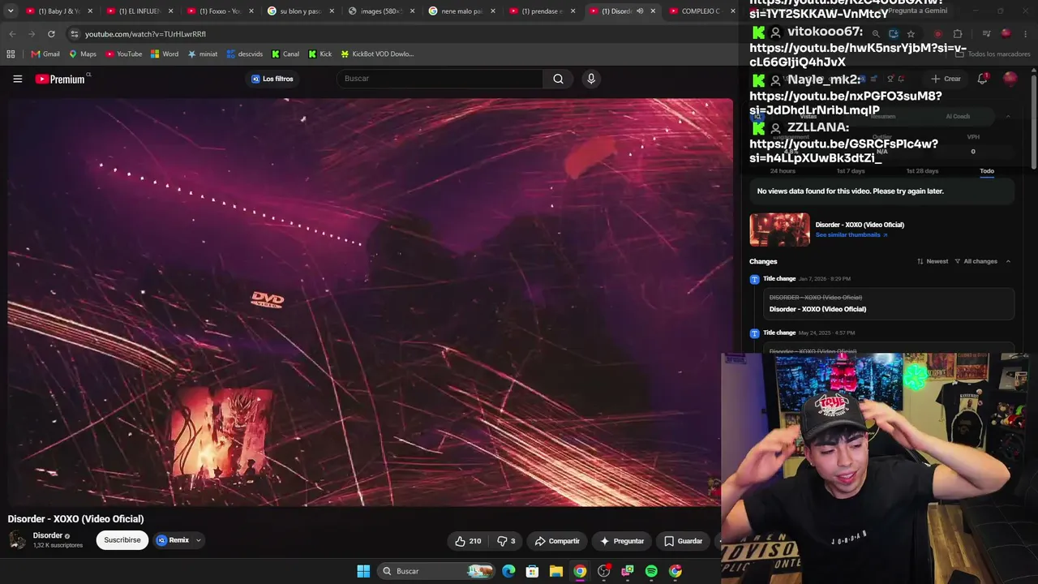Reload the current browser page
Screen dimensions: 1038x584
tap(51, 34)
